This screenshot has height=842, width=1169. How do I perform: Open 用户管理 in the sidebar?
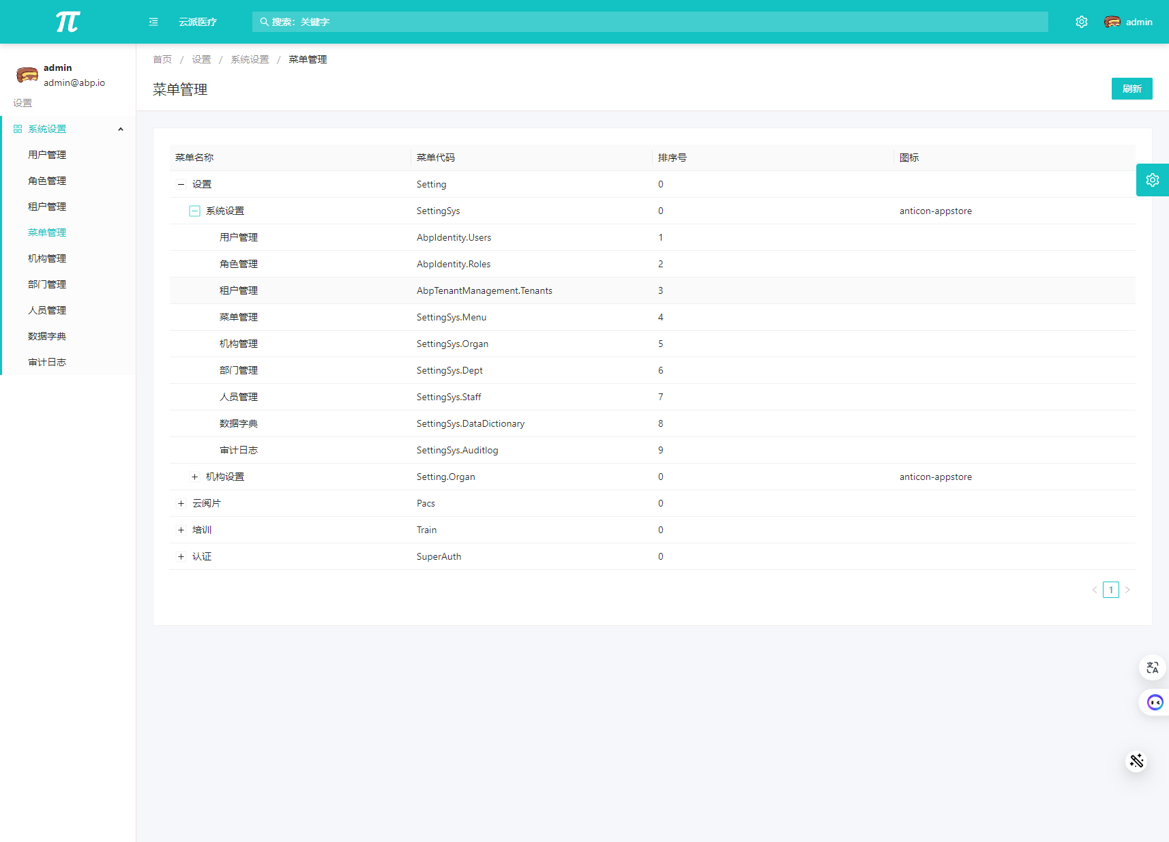[47, 155]
